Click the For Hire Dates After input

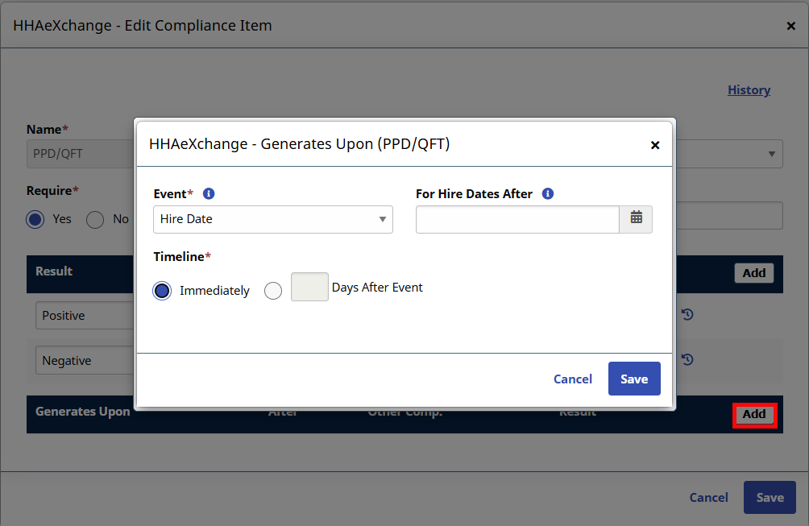coord(517,219)
